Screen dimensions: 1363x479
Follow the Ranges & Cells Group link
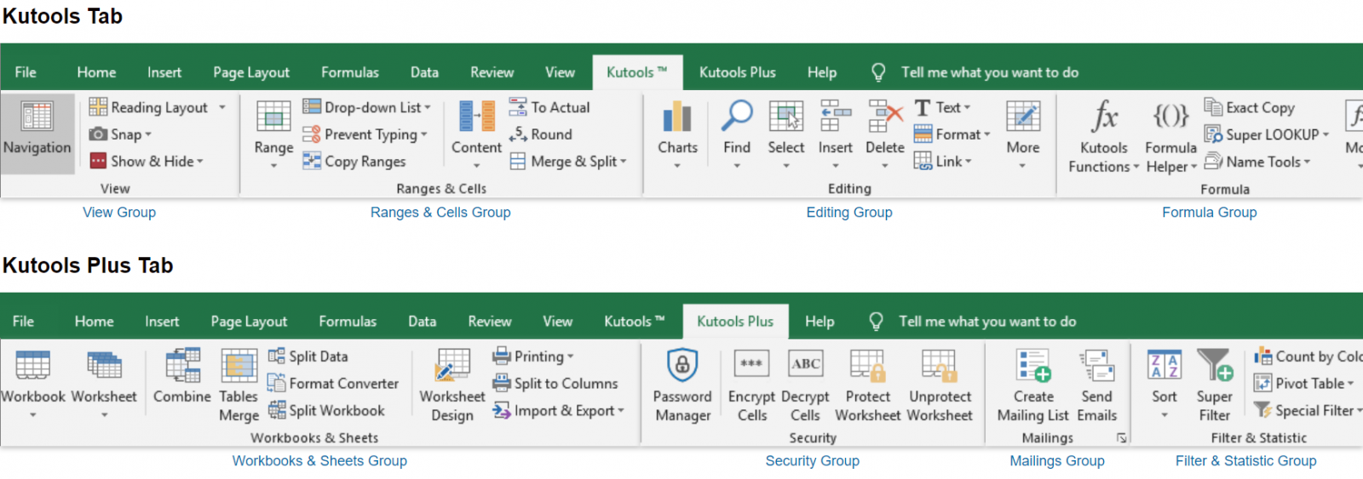[440, 213]
